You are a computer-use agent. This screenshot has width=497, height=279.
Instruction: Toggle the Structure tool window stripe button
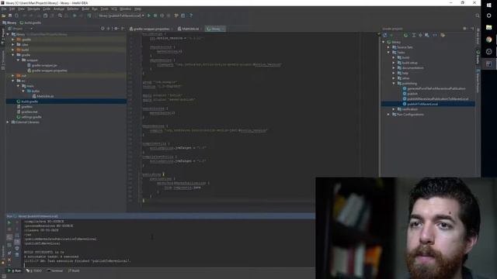coord(3,60)
